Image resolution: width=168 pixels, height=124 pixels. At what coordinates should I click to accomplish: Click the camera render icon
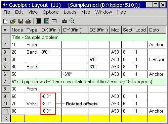click(x=65, y=21)
